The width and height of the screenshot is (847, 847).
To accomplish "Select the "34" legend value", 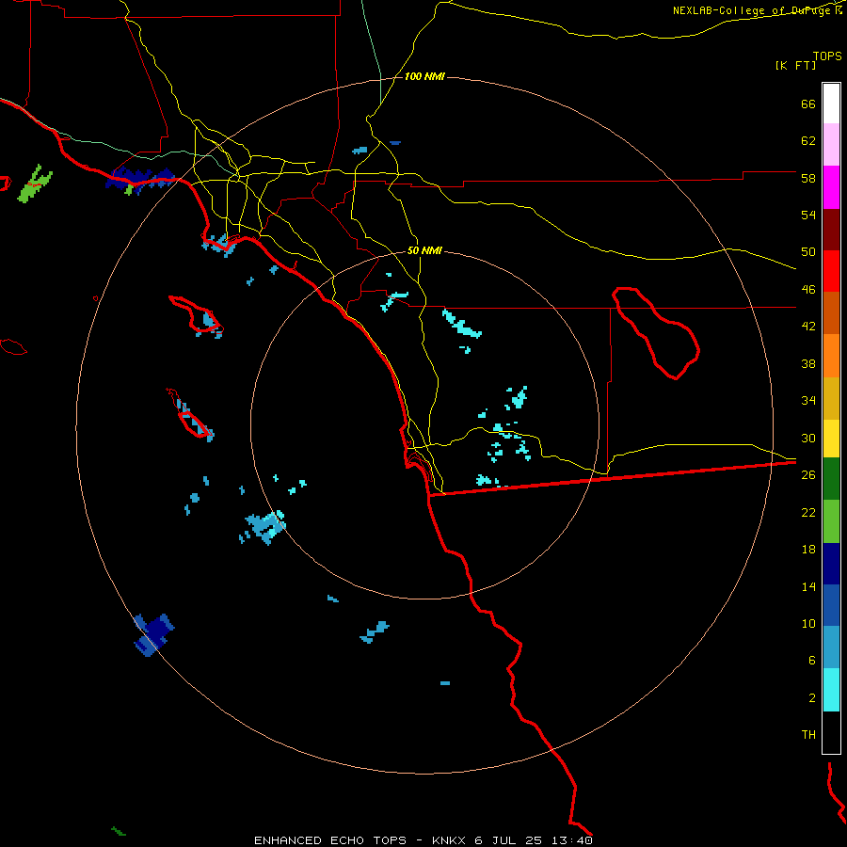I will (808, 400).
